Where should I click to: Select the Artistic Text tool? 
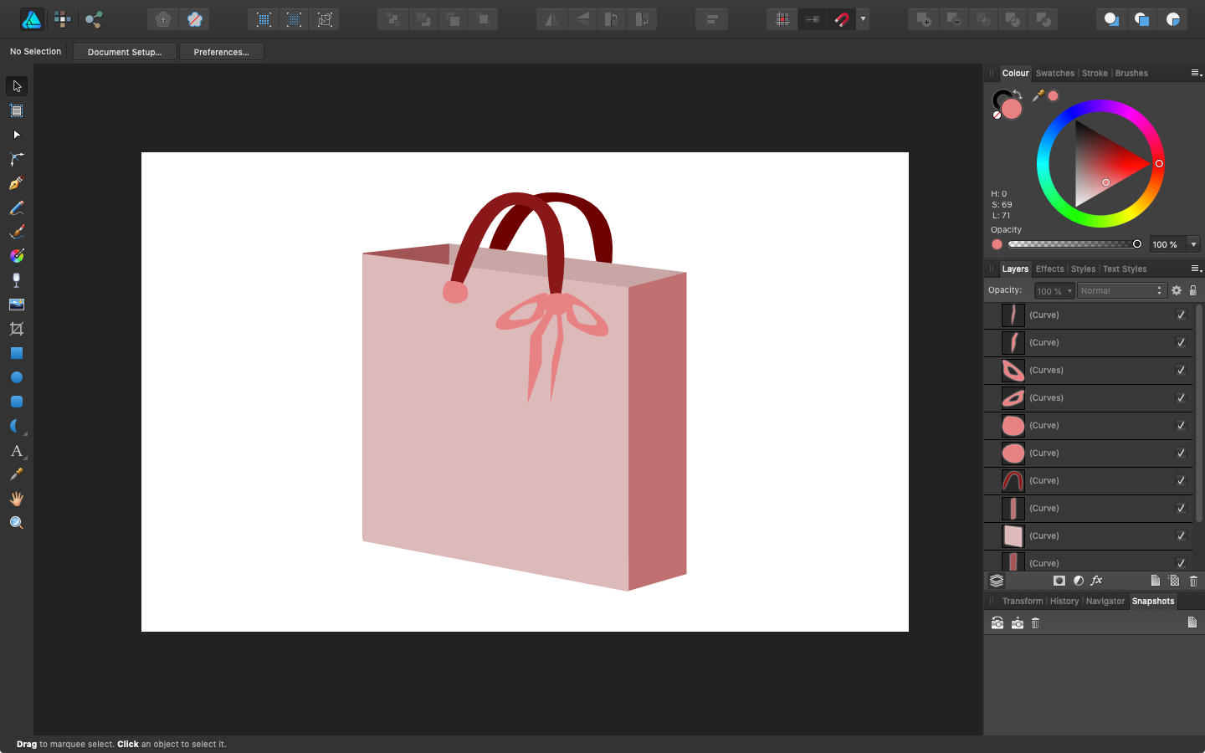pyautogui.click(x=17, y=450)
